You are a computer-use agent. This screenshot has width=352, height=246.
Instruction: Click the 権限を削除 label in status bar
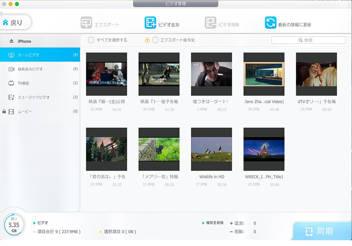(215, 223)
